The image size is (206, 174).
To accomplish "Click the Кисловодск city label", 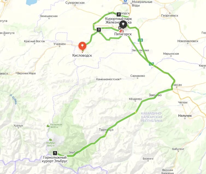I will [82, 55].
